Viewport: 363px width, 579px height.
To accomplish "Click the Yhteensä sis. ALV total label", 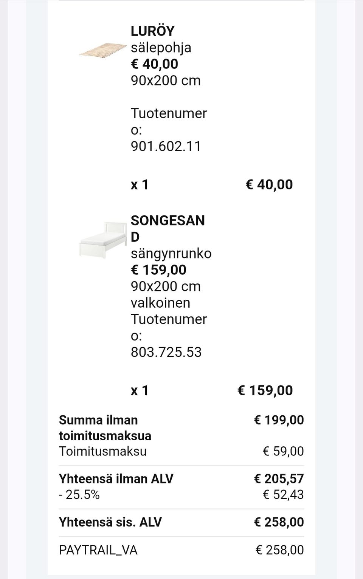I will (x=110, y=522).
